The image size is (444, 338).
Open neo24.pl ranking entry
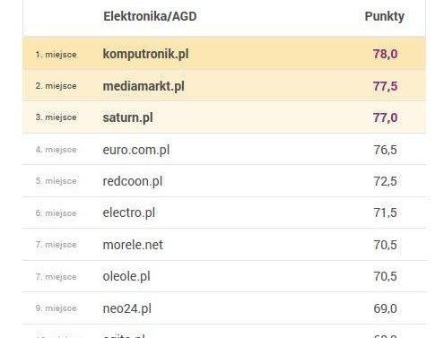click(x=127, y=308)
